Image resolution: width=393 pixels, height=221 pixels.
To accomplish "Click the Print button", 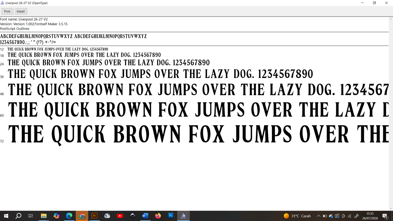I will 7,11.
